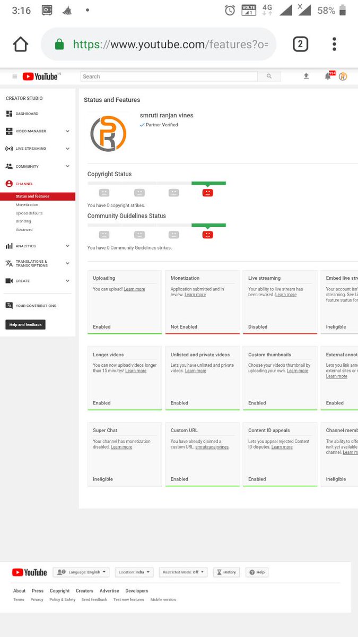Click Learn more in Longer videos card
The width and height of the screenshot is (358, 637).
click(136, 371)
